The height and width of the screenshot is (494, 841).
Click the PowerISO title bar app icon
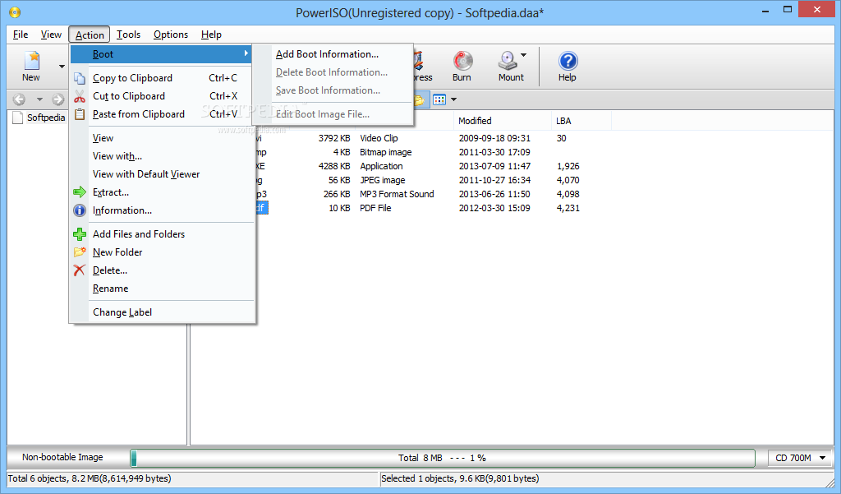15,12
